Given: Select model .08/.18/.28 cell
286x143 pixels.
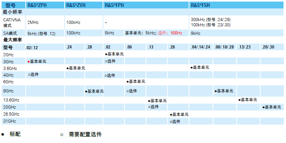Looking at the screenshot, I should (224, 47).
